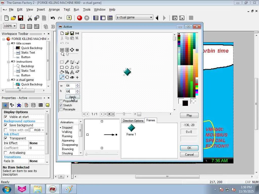Open the frame selector dropdown 'a ctual game'
Image resolution: width=259 pixels, height=194 pixels.
[x=135, y=17]
